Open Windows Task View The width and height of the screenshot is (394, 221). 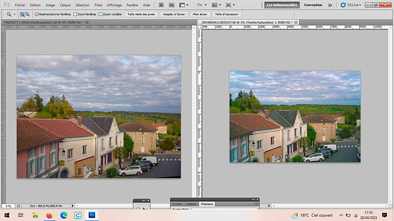click(21, 215)
